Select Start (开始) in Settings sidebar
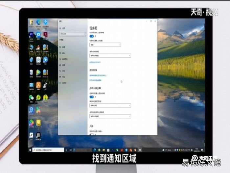The height and width of the screenshot is (173, 230). point(62,77)
